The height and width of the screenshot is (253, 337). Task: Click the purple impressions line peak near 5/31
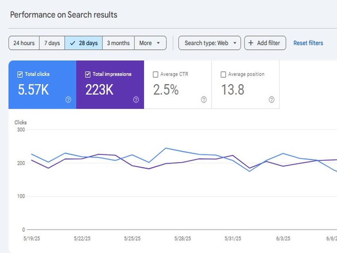tap(233, 155)
